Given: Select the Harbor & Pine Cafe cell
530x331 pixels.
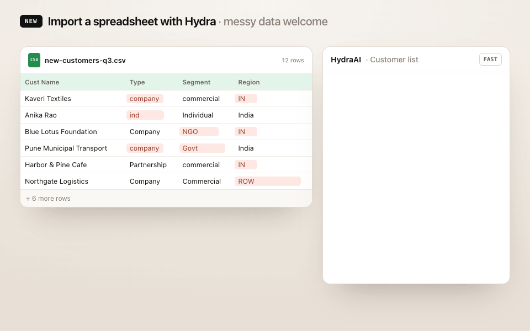Looking at the screenshot, I should coord(56,165).
